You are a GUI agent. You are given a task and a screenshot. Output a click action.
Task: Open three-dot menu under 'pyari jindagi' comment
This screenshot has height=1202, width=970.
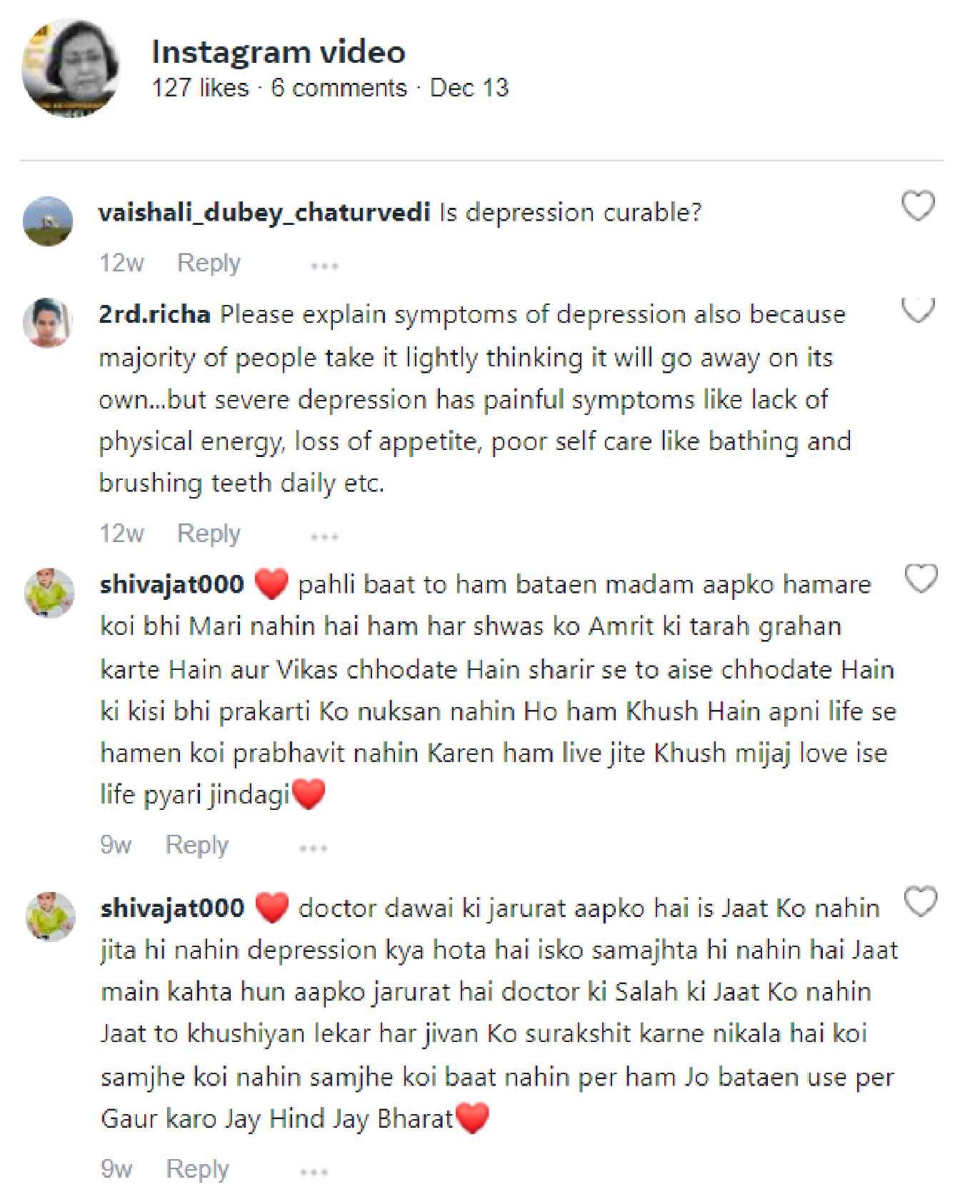(x=314, y=848)
